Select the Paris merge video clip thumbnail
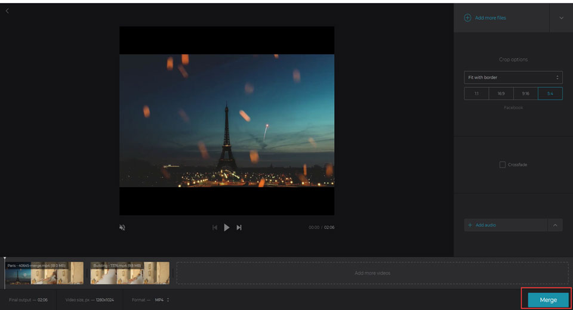This screenshot has height=310, width=573. [x=45, y=273]
